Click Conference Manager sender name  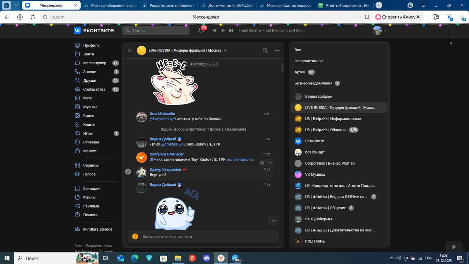pyautogui.click(x=167, y=154)
